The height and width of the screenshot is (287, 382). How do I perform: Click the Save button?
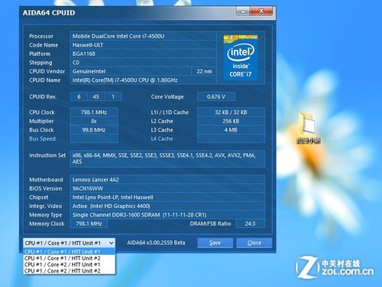[215, 243]
